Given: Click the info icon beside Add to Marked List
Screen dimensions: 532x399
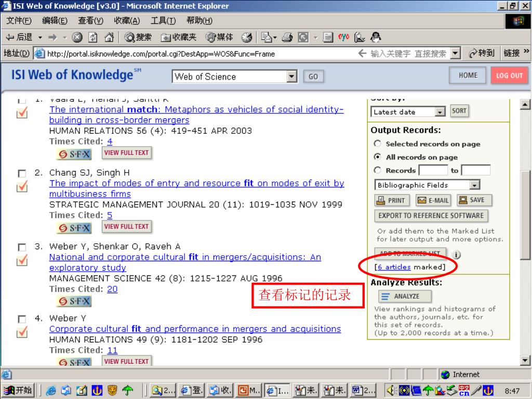Looking at the screenshot, I should [457, 255].
